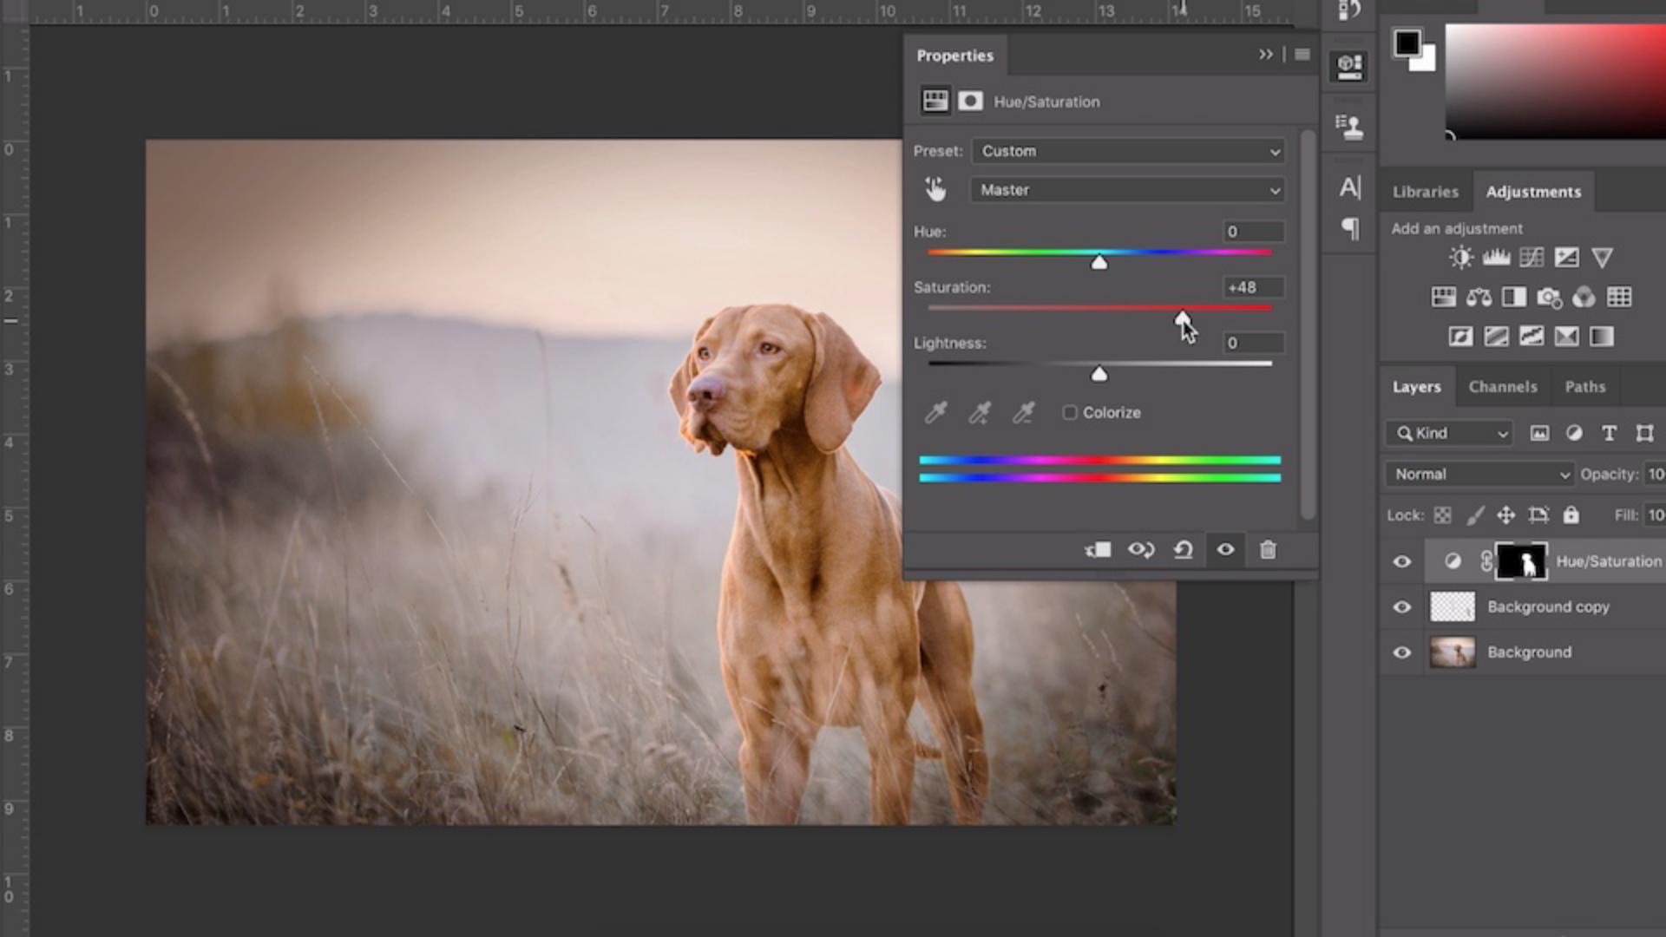Expand the channel selector Master dropdown
Image resolution: width=1666 pixels, height=937 pixels.
click(x=1127, y=190)
